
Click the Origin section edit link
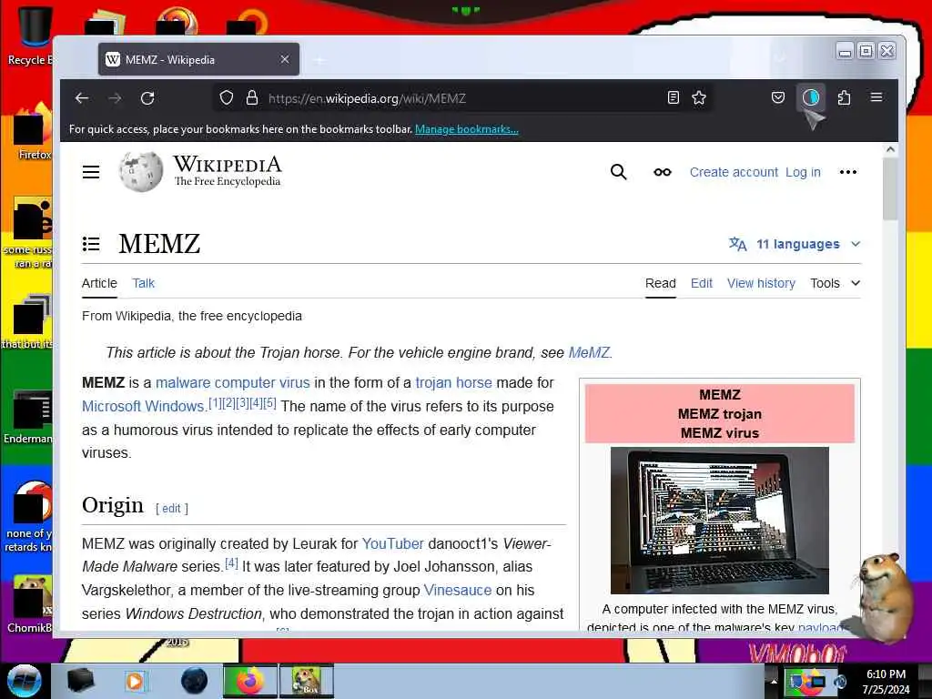(x=172, y=509)
